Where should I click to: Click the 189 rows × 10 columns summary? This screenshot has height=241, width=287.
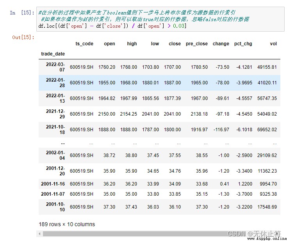(67, 224)
